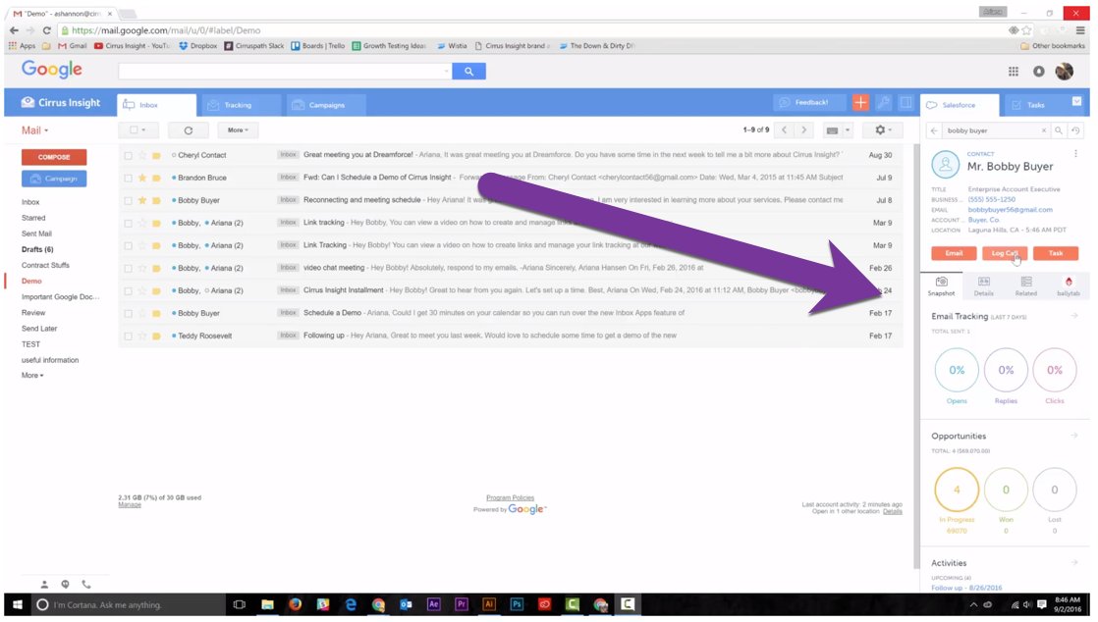Click the orange Email button

954,253
